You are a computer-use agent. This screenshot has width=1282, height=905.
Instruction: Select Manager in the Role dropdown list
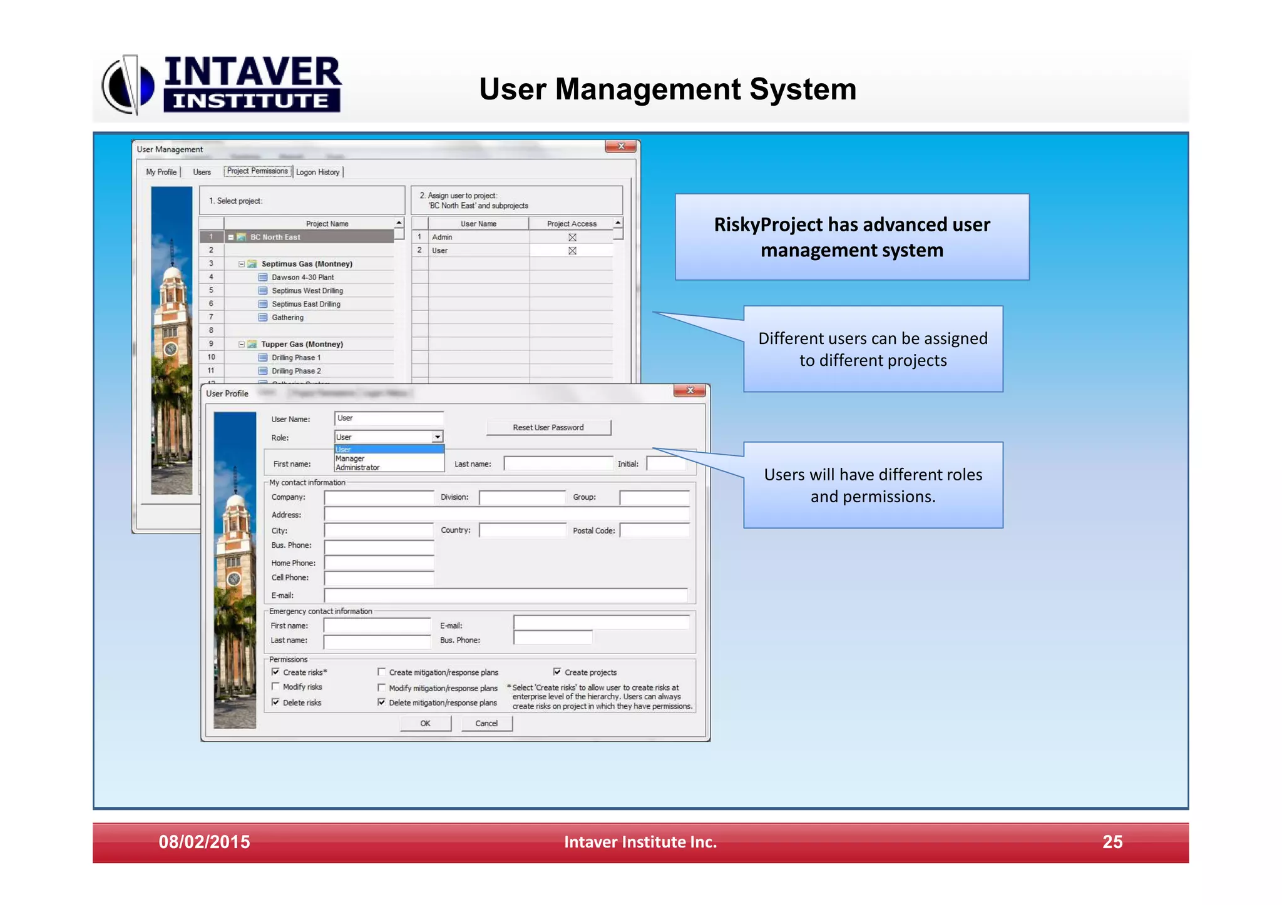click(x=389, y=458)
